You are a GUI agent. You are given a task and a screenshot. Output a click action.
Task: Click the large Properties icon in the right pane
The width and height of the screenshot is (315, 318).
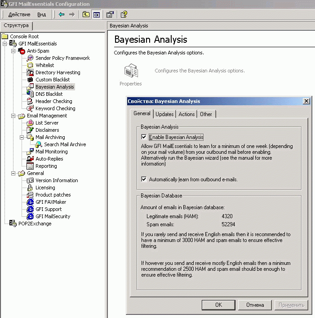coord(131,71)
